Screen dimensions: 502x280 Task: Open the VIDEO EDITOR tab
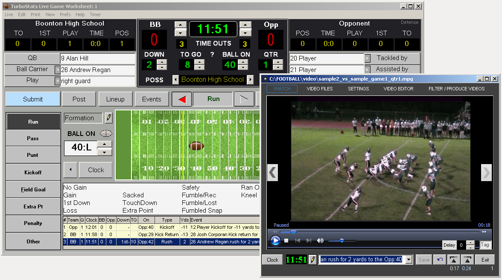click(398, 89)
